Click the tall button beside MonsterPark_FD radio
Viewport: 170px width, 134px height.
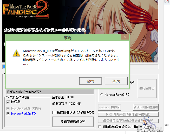pos(147,88)
